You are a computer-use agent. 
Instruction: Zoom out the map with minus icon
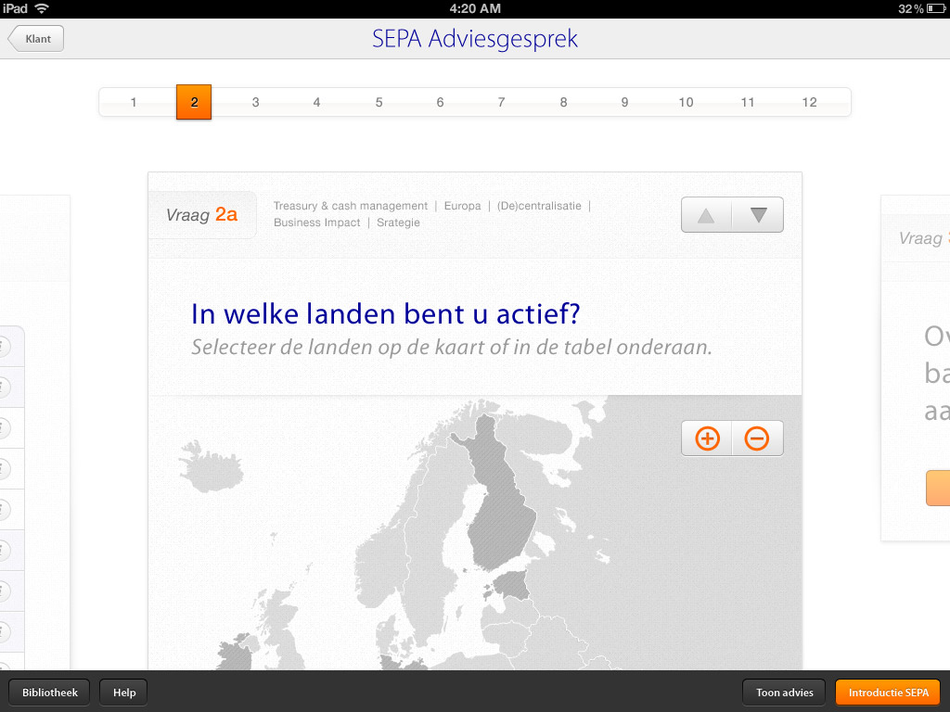click(x=757, y=439)
